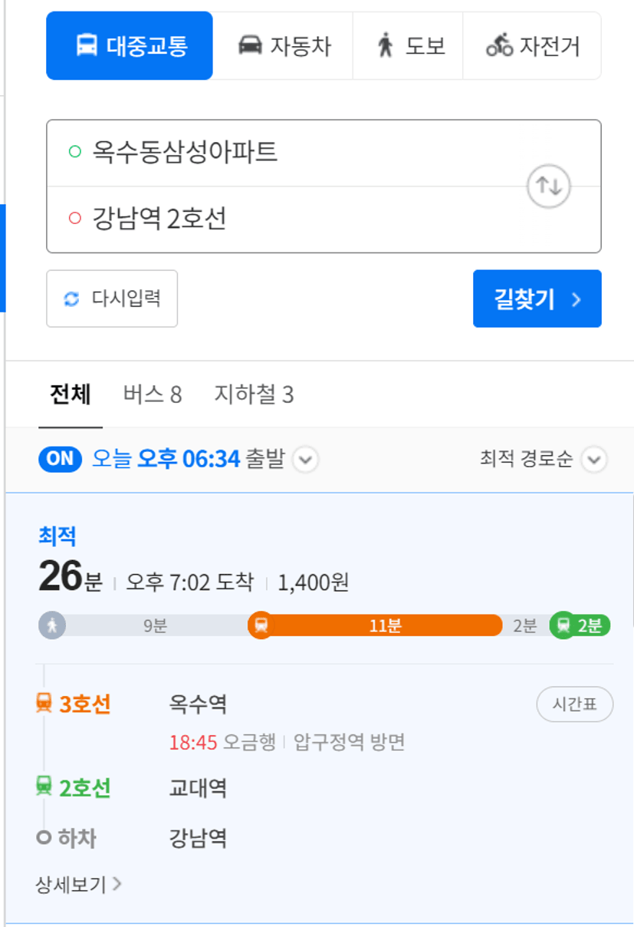Toggle the ON departure time switch
This screenshot has width=634, height=927.
[60, 459]
